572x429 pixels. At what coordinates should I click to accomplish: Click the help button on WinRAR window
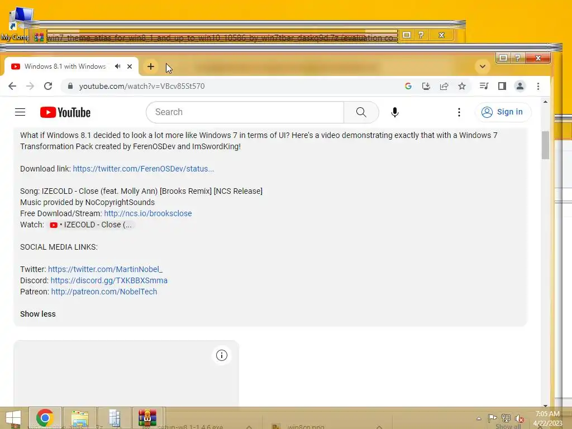tap(421, 35)
